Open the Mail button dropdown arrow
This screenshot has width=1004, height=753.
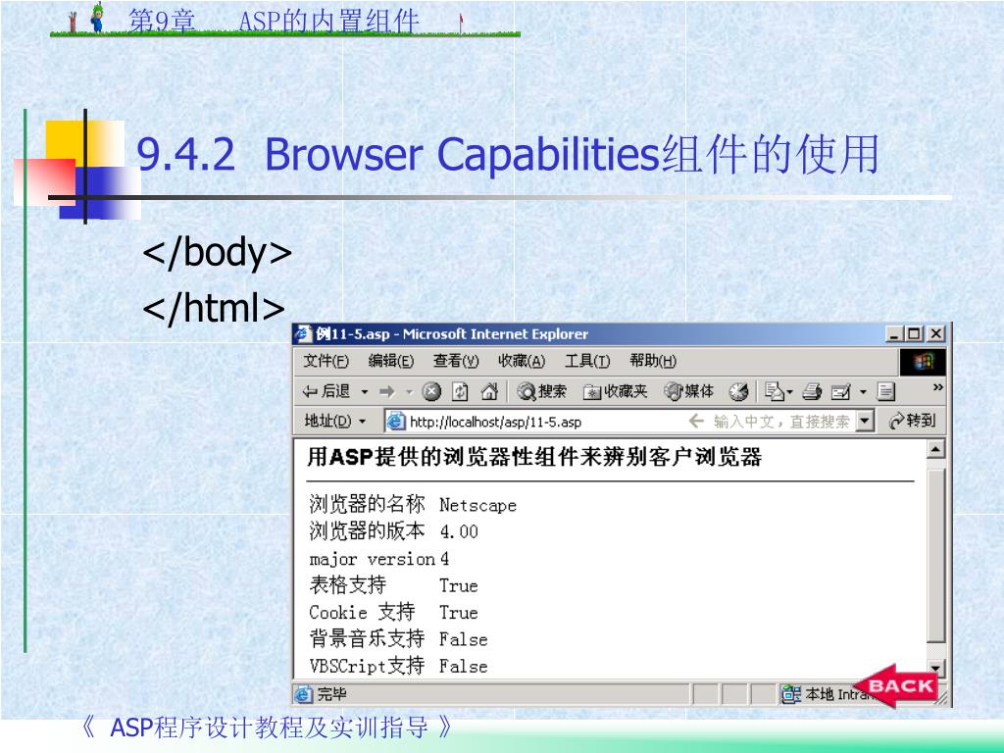tap(790, 391)
